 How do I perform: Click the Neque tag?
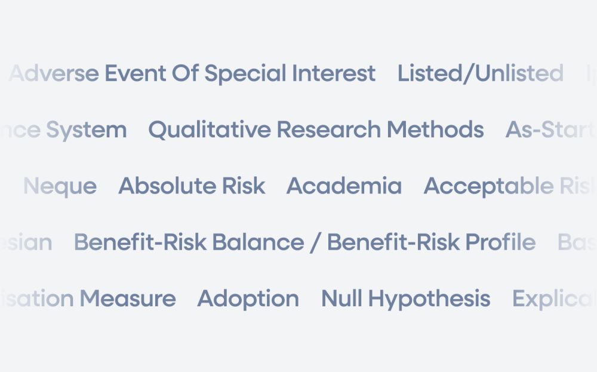[60, 186]
